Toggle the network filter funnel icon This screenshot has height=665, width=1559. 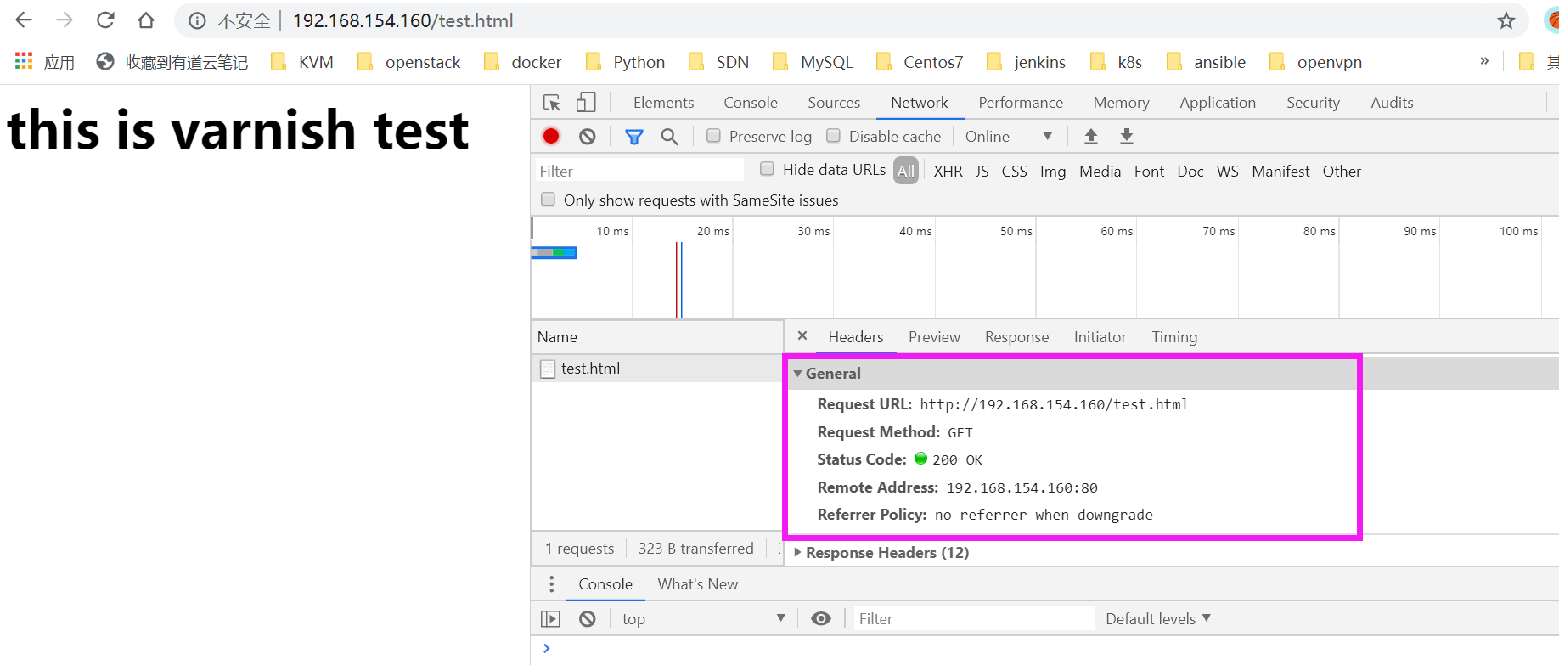[x=634, y=137]
